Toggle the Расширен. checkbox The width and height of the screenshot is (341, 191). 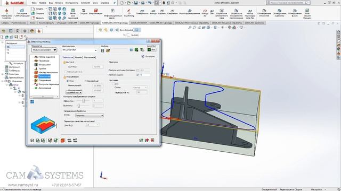click(x=143, y=56)
